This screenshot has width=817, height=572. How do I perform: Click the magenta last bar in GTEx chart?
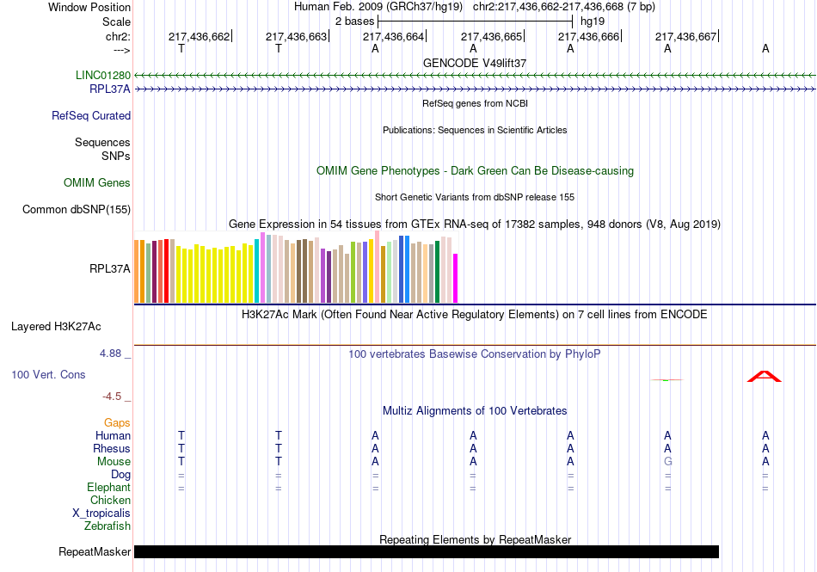(456, 278)
